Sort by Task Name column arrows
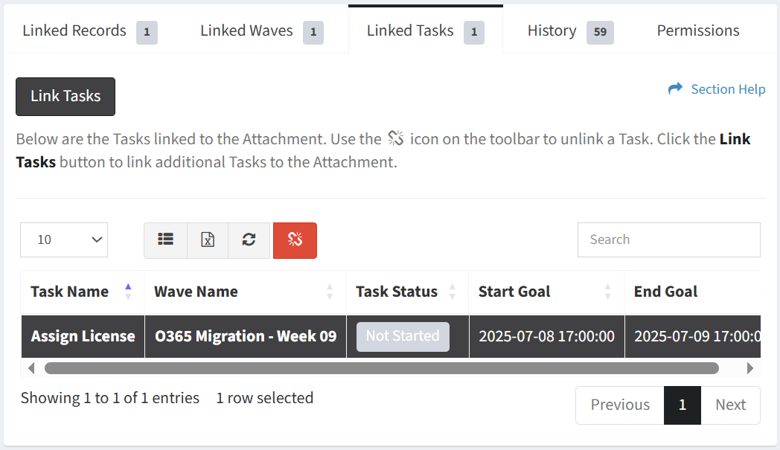This screenshot has height=450, width=780. tap(128, 292)
